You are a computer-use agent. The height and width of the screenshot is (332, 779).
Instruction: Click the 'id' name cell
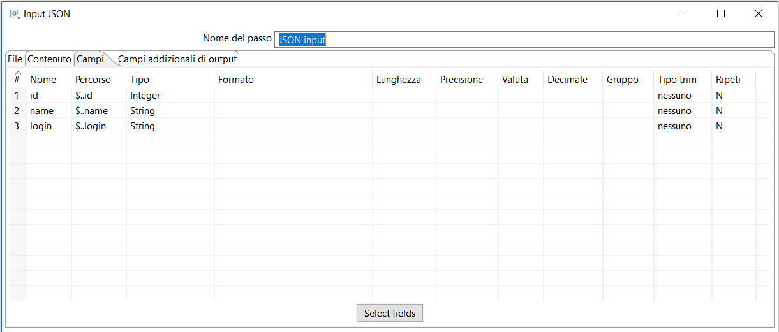tap(48, 96)
